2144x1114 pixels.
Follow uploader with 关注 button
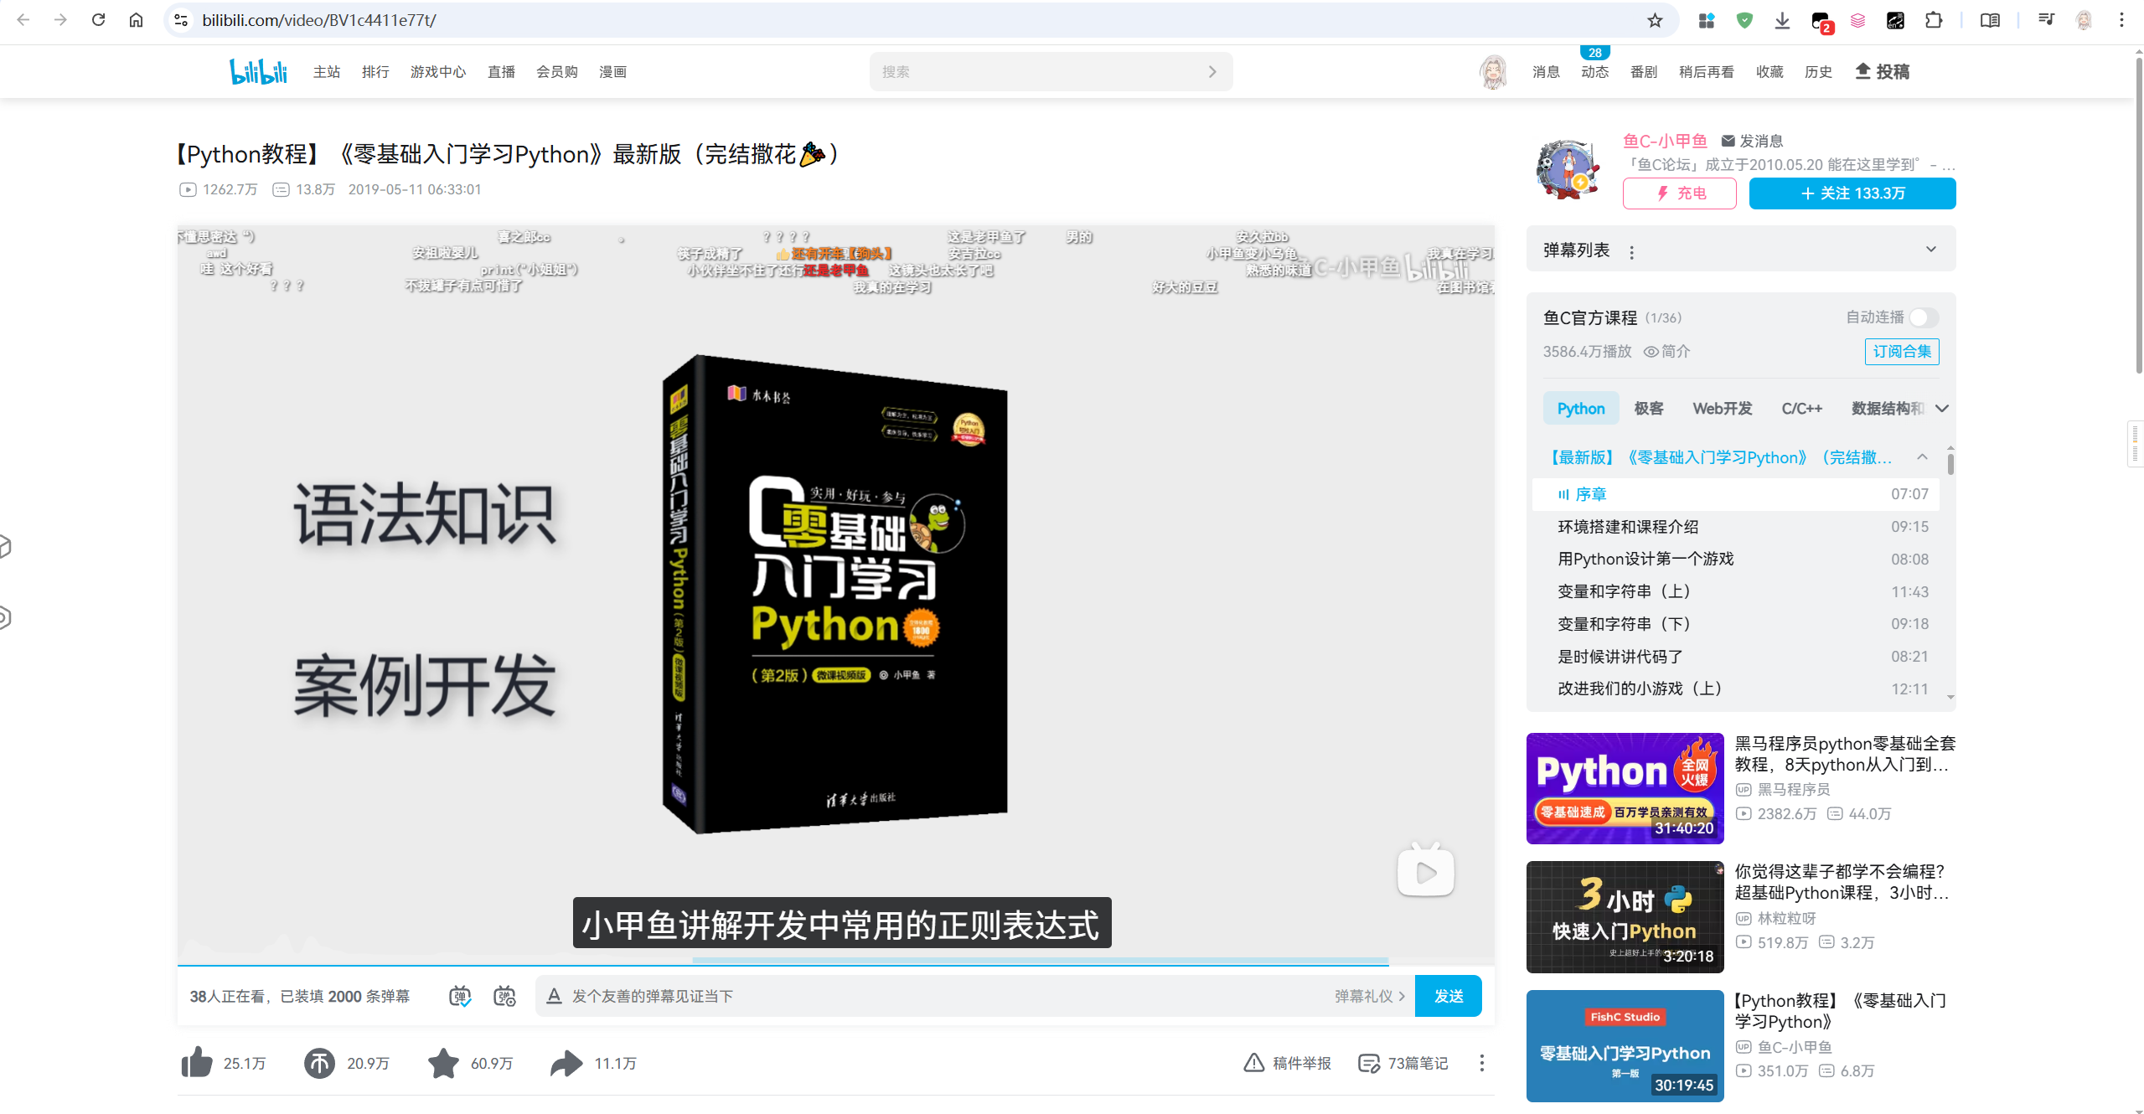[1852, 193]
